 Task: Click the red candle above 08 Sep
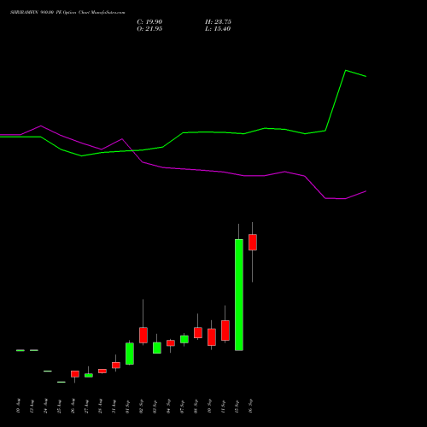click(198, 333)
